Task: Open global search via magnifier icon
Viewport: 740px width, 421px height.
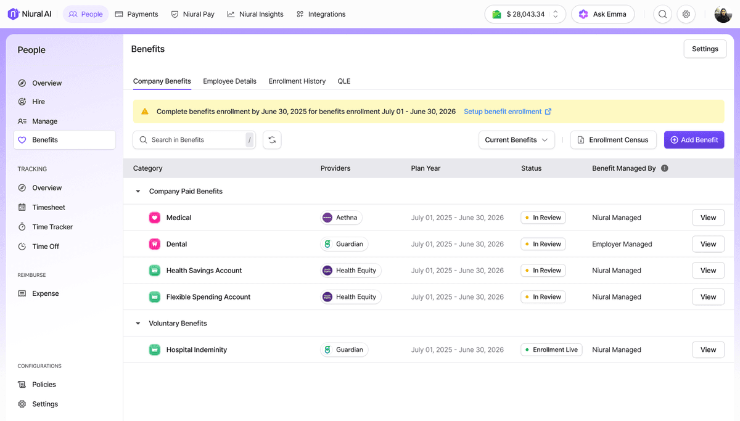Action: pos(662,14)
